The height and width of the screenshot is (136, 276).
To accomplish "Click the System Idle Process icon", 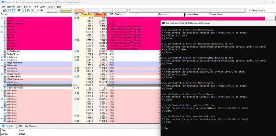I will coord(5,88).
